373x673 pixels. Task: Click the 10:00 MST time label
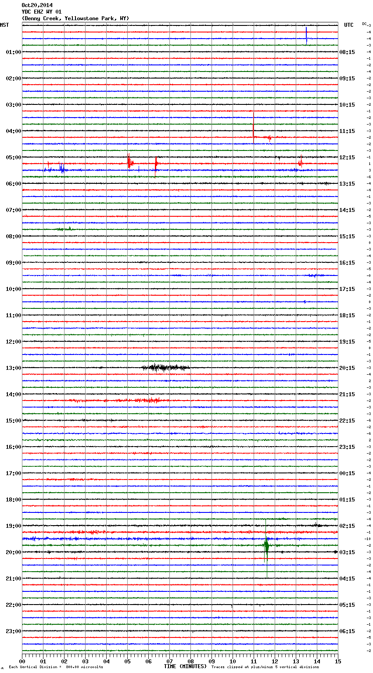click(13, 289)
